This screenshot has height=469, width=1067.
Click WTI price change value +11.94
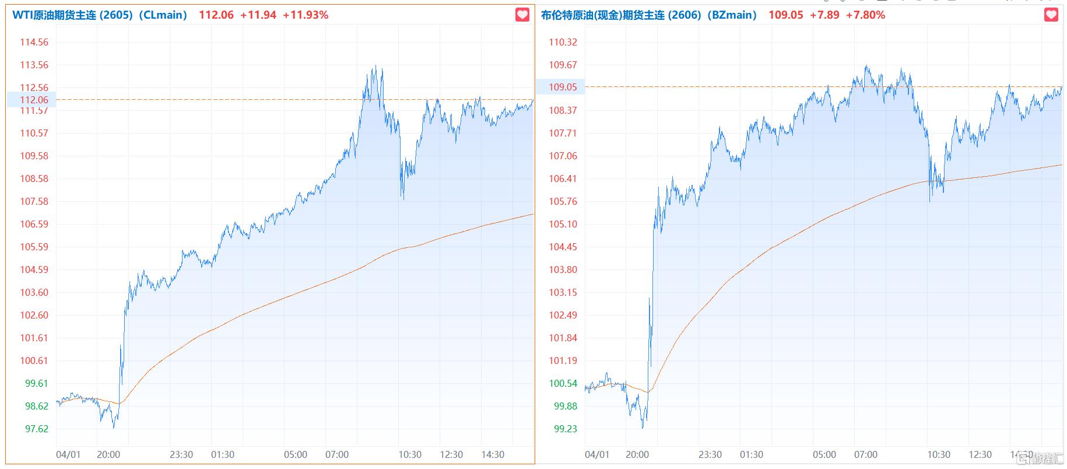click(258, 15)
